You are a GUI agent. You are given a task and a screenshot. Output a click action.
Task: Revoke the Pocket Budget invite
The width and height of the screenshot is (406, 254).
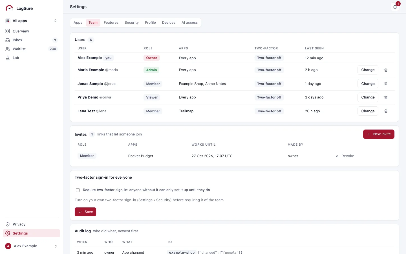click(345, 156)
